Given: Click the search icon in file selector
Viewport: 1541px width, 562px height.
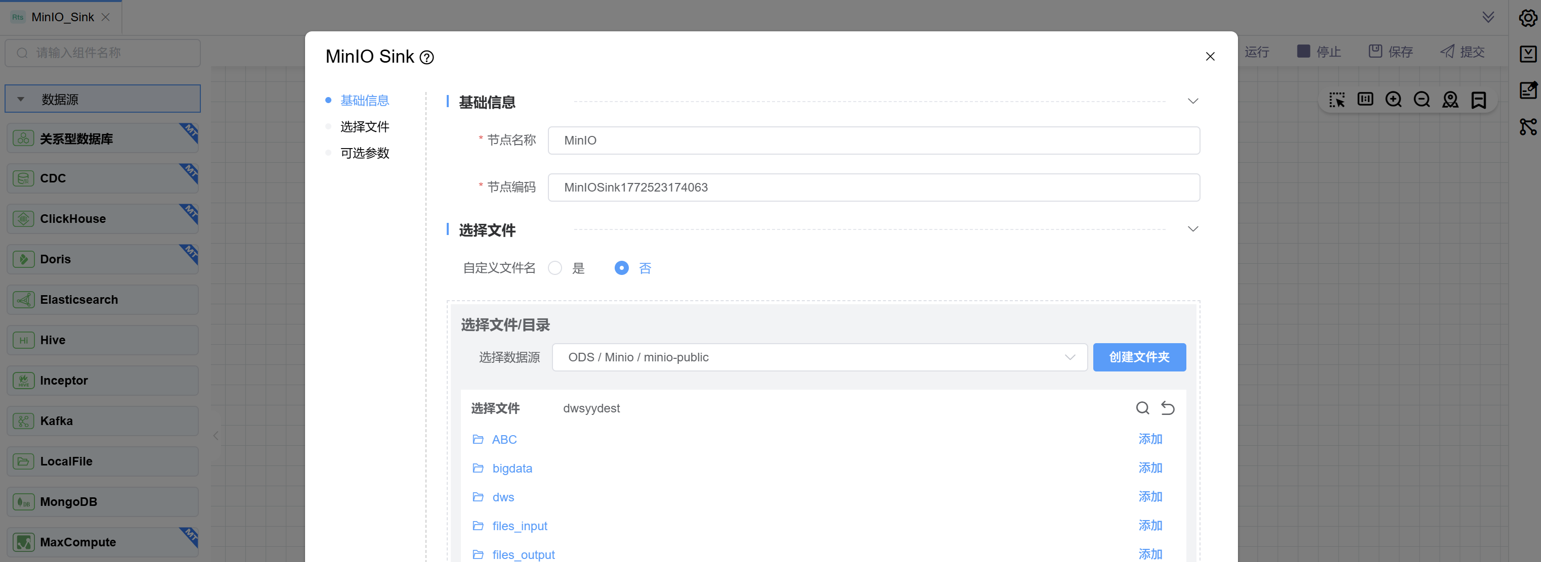Looking at the screenshot, I should 1142,408.
